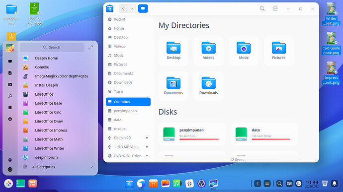Select penyimpanan disk in sidebar
The image size is (343, 192).
tap(128, 111)
